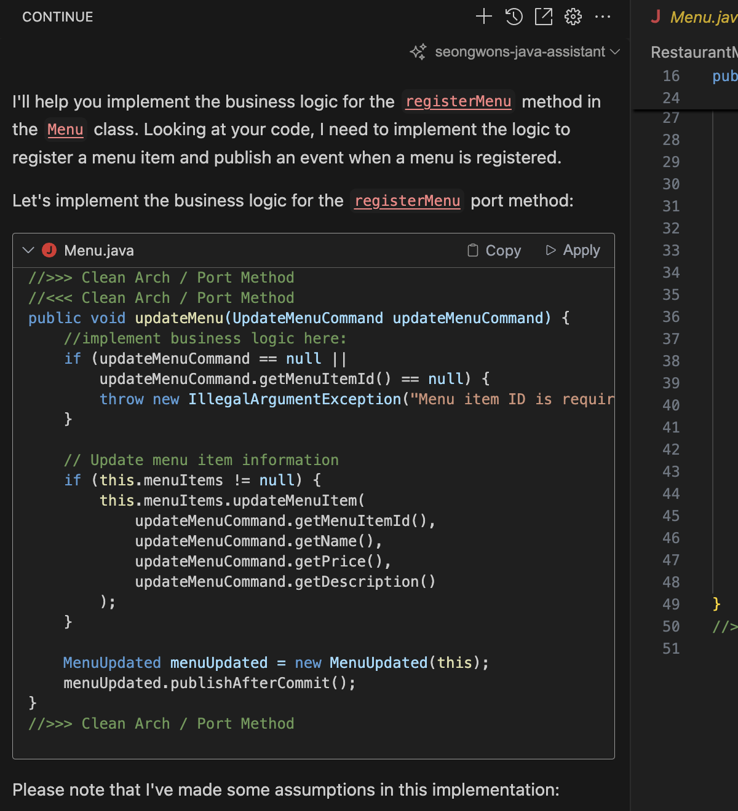This screenshot has height=811, width=738.
Task: Open the Menu class reference link
Action: click(65, 130)
